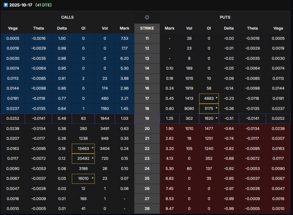The width and height of the screenshot is (293, 215).
Task: Click the put OI 1620 cell
Action: point(209,119)
